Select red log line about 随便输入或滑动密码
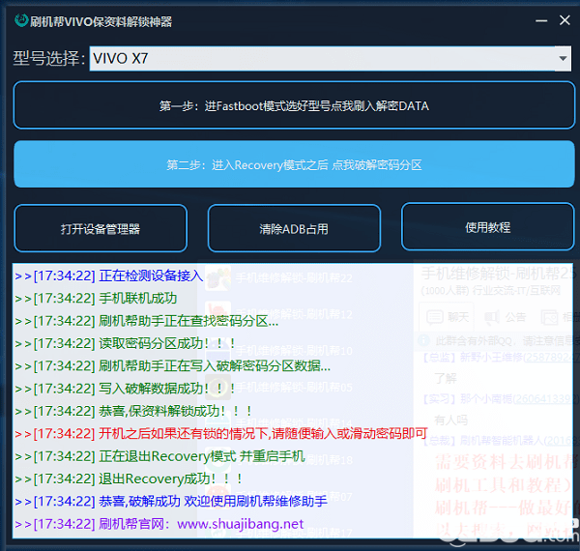This screenshot has width=580, height=551. pyautogui.click(x=221, y=434)
